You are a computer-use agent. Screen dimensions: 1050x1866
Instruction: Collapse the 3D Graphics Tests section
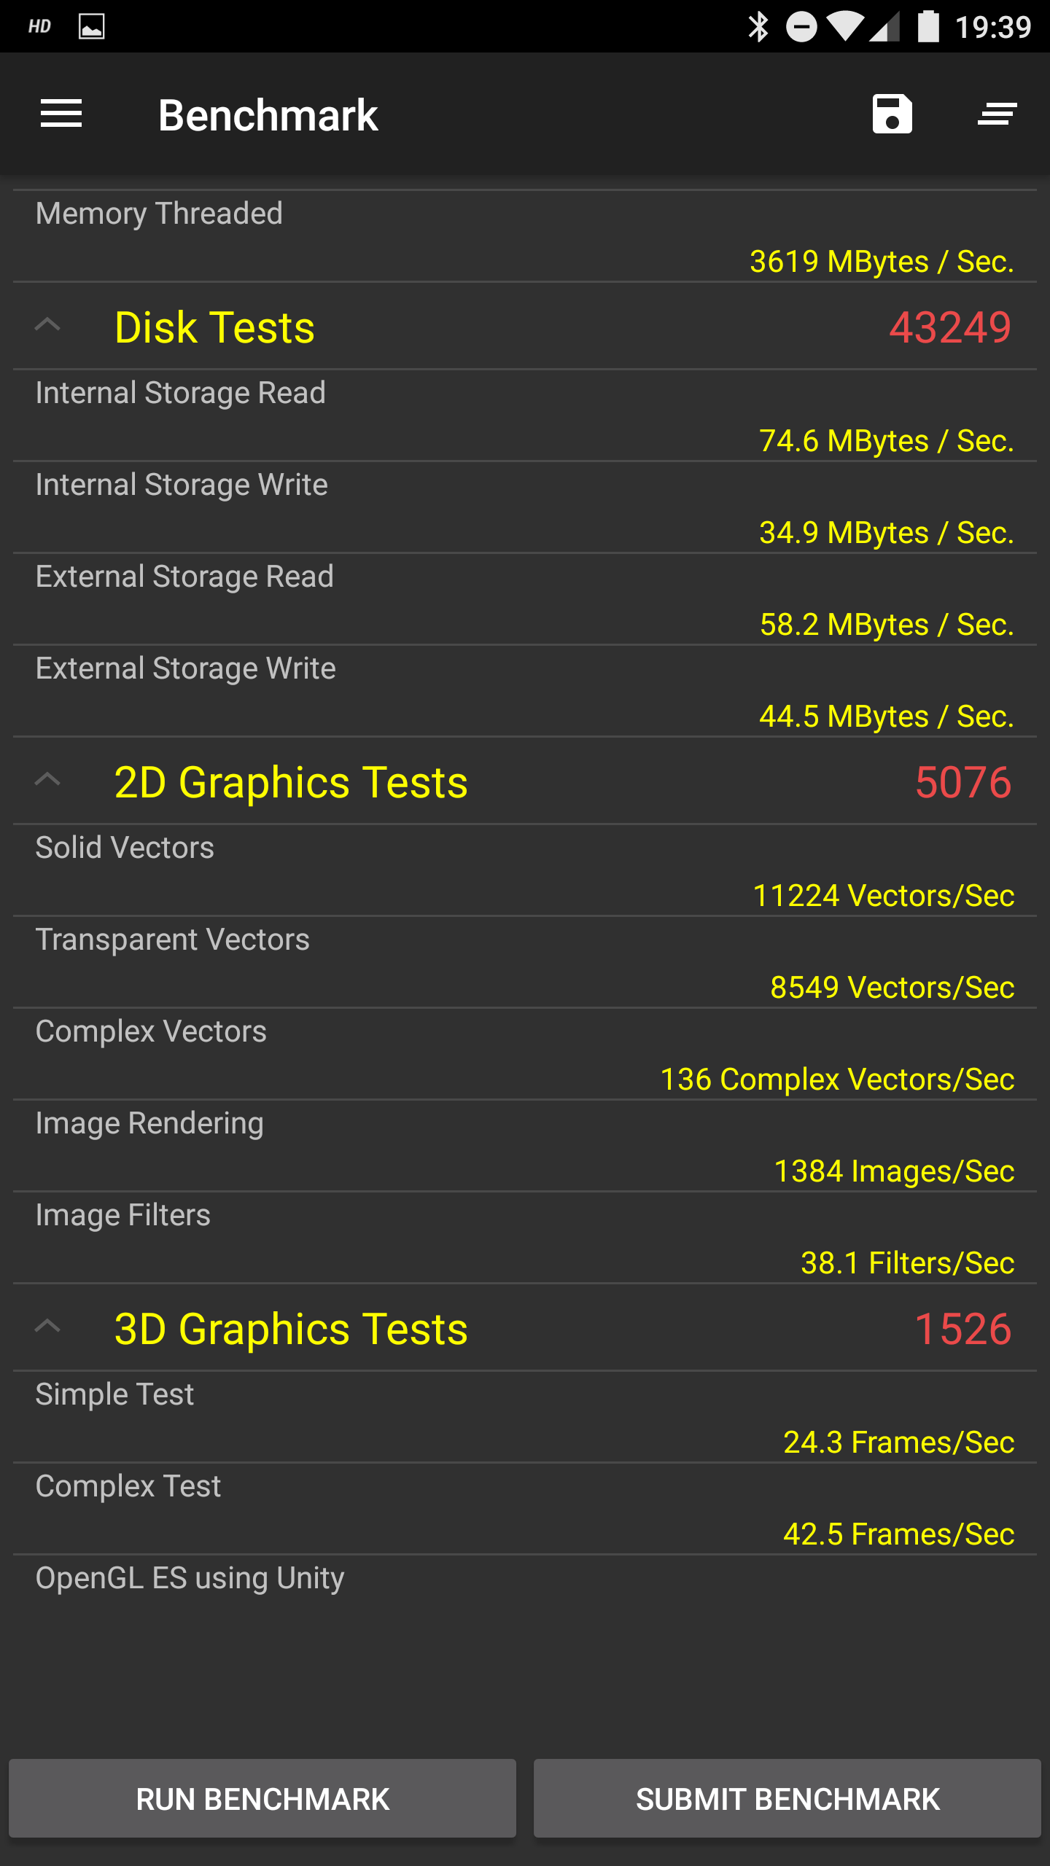[48, 1327]
